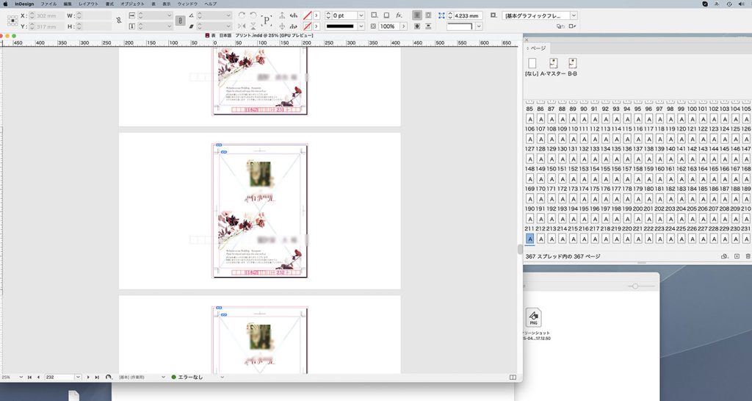Viewport: 752px width, 401px height.
Task: Open the オブジェクト menu
Action: [x=132, y=4]
